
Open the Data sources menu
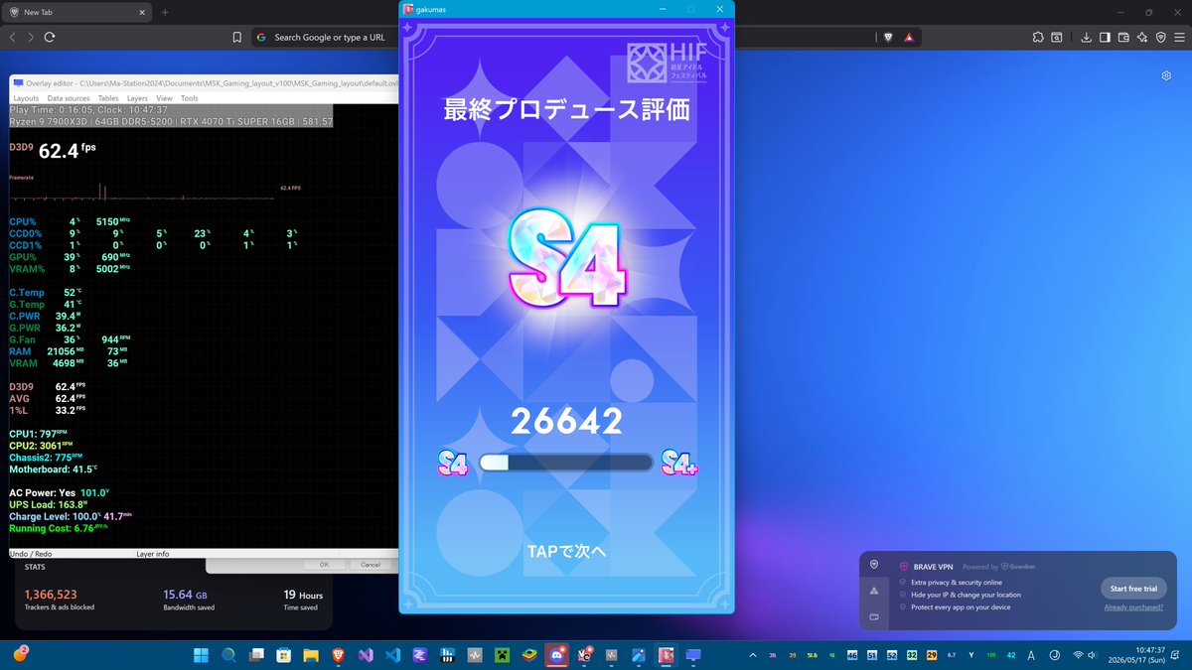pyautogui.click(x=69, y=98)
